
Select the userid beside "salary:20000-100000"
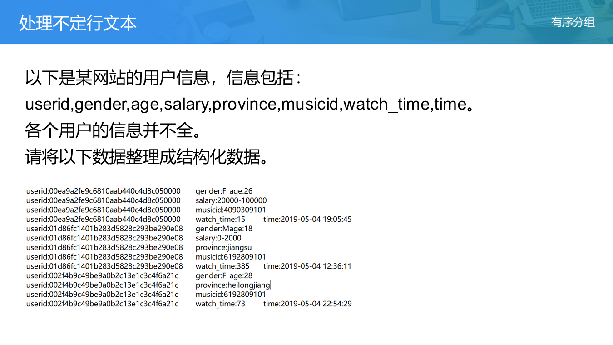pos(103,200)
